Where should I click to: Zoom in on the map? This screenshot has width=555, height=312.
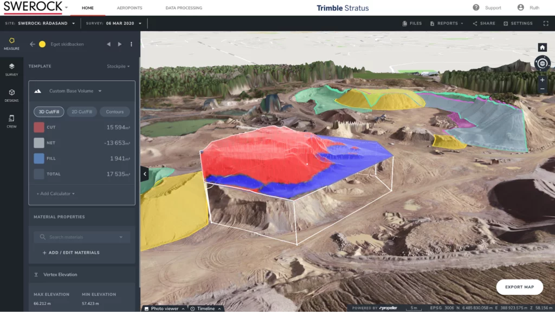point(542,80)
